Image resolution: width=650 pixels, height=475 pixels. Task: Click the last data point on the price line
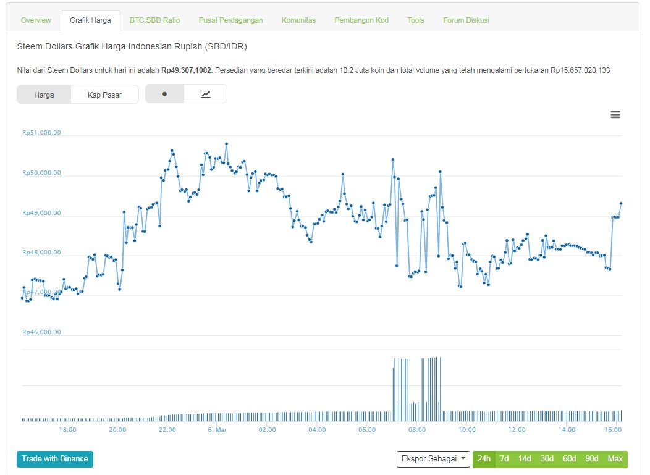click(621, 203)
